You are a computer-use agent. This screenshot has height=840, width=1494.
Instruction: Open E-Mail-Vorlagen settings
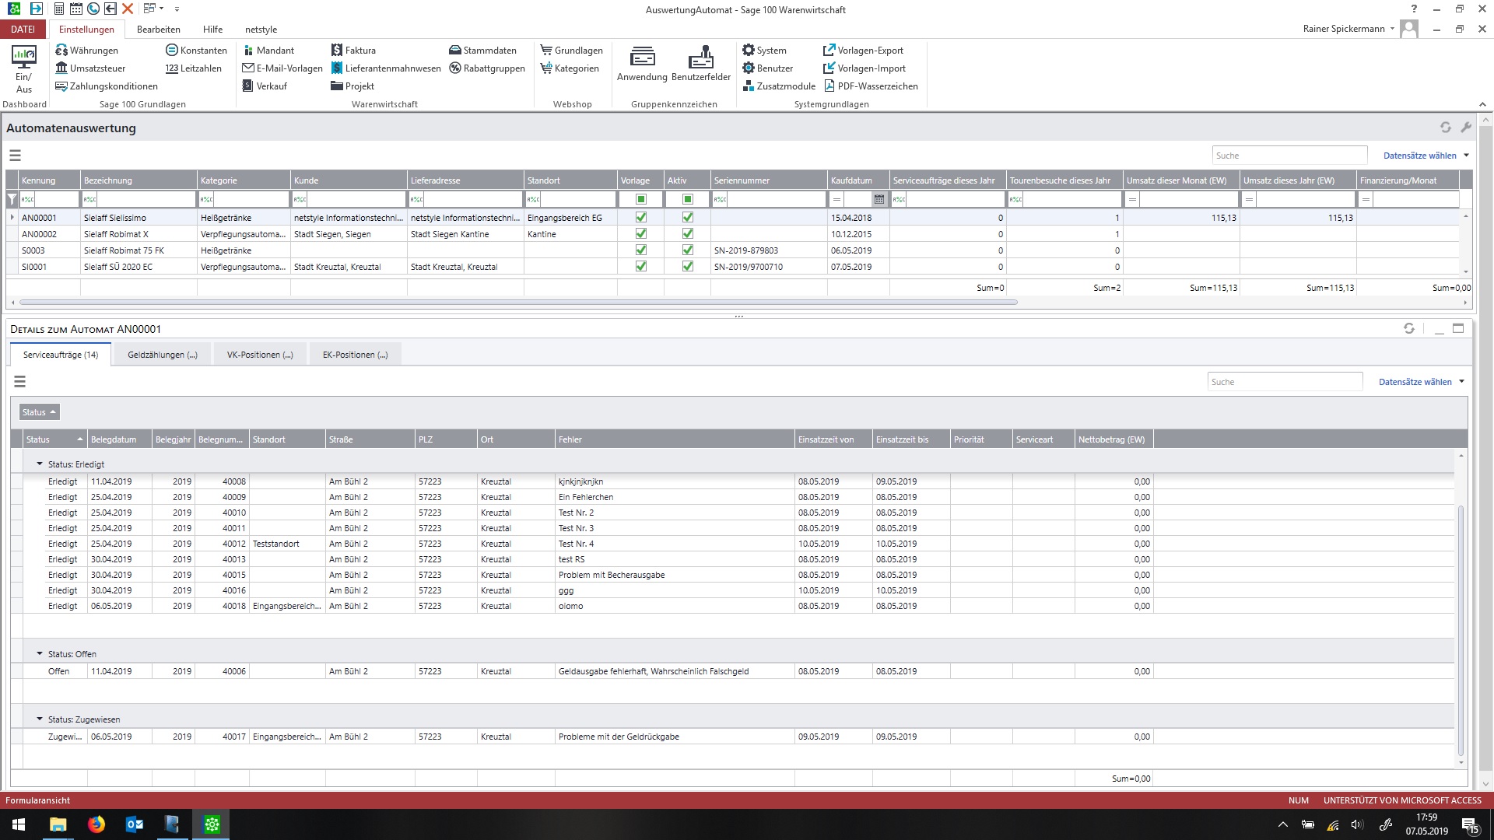click(282, 68)
